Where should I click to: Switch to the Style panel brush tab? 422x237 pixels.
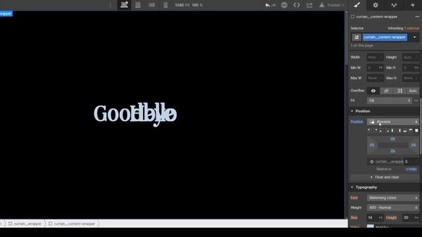(x=357, y=5)
